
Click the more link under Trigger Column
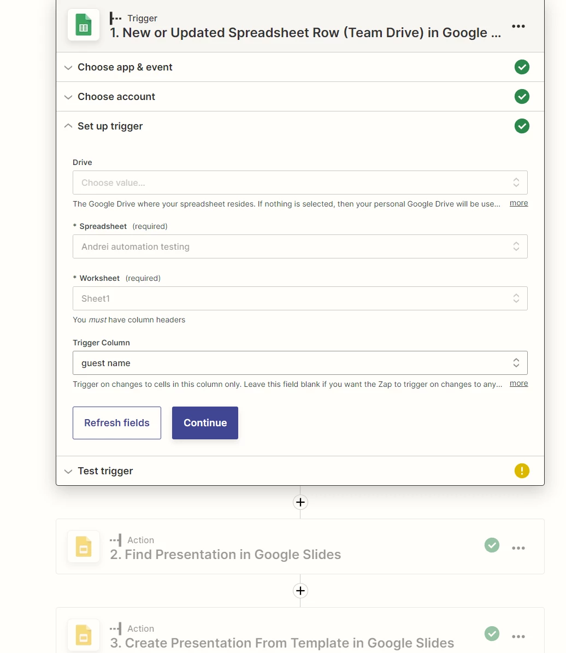[x=518, y=383]
